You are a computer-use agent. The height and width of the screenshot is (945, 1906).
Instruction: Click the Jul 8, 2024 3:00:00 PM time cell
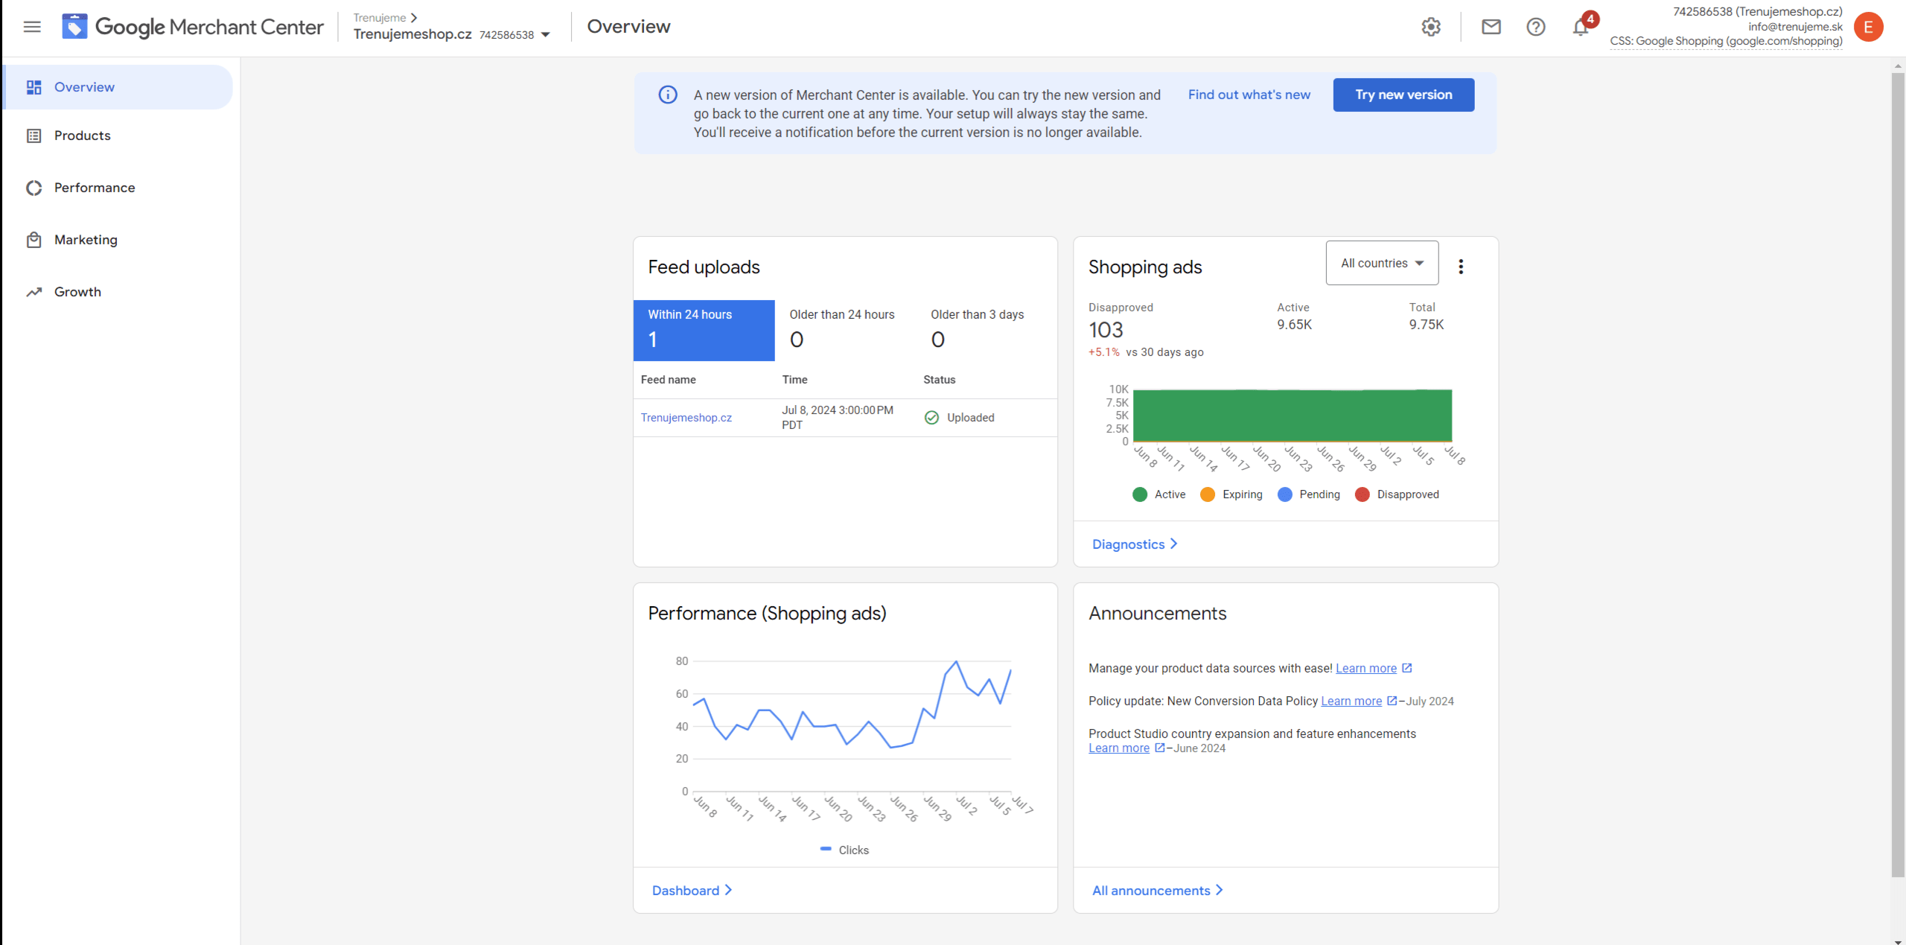pos(838,418)
